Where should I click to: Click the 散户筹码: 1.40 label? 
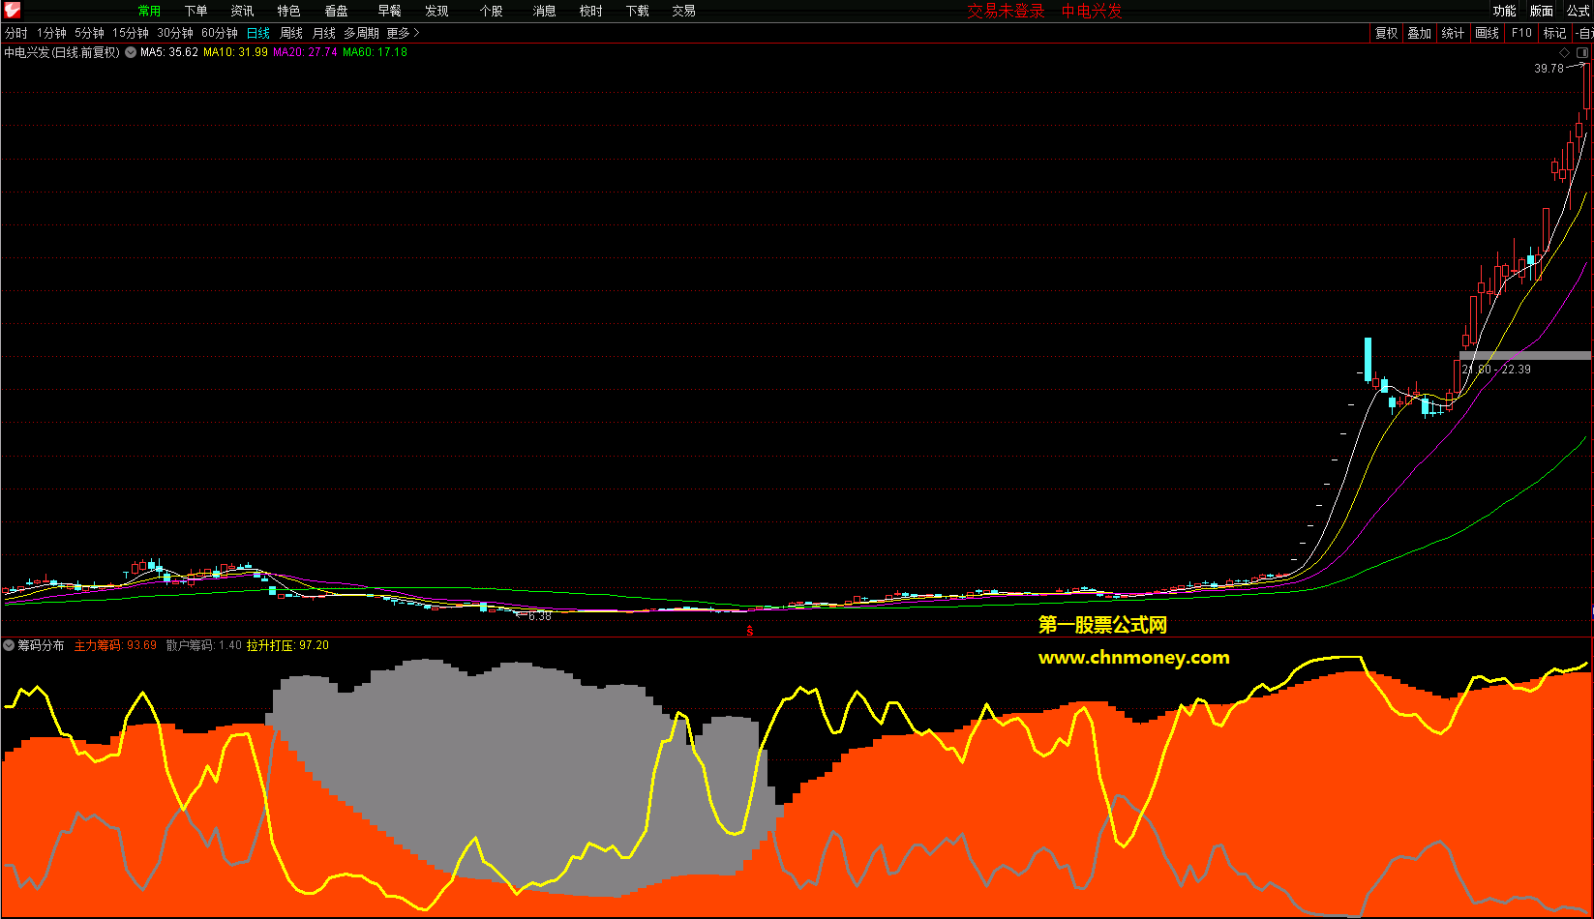[204, 645]
